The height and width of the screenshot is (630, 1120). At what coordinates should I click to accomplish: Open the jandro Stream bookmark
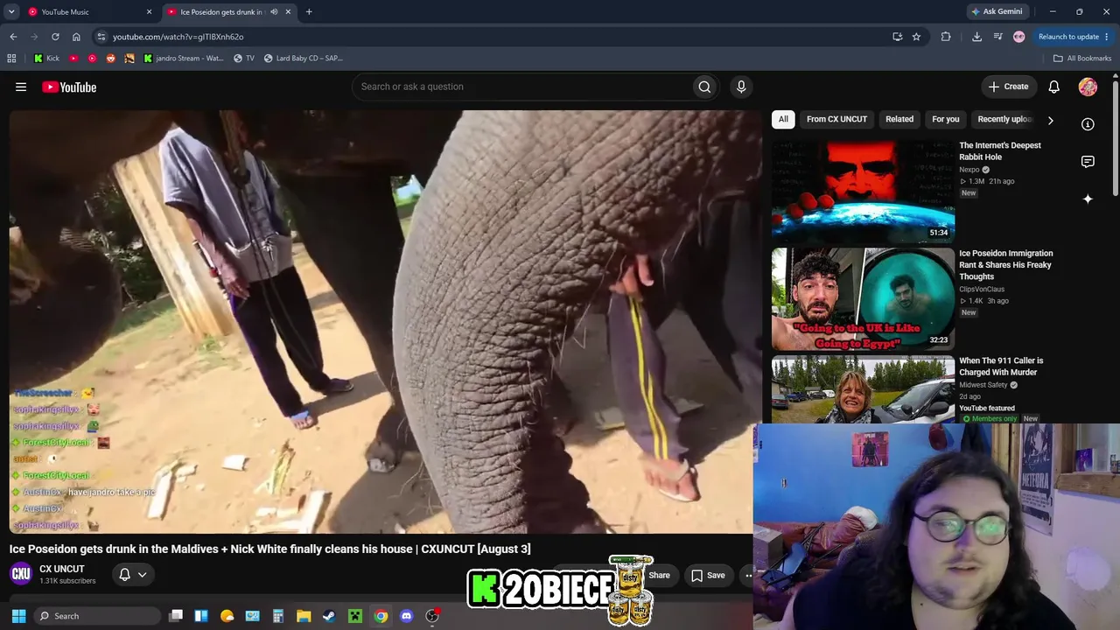pos(183,59)
